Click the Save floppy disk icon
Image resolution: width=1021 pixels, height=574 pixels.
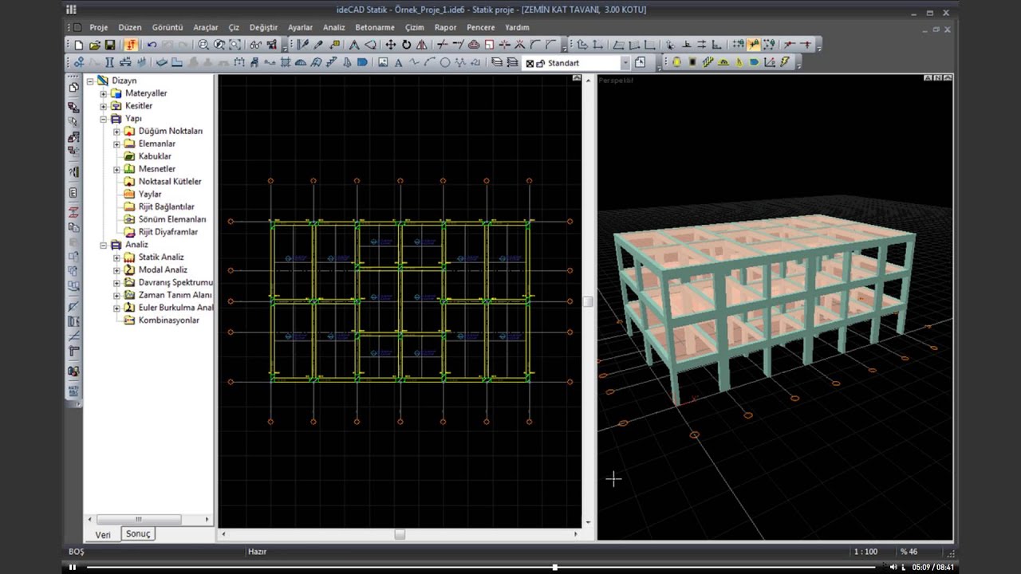coord(110,45)
